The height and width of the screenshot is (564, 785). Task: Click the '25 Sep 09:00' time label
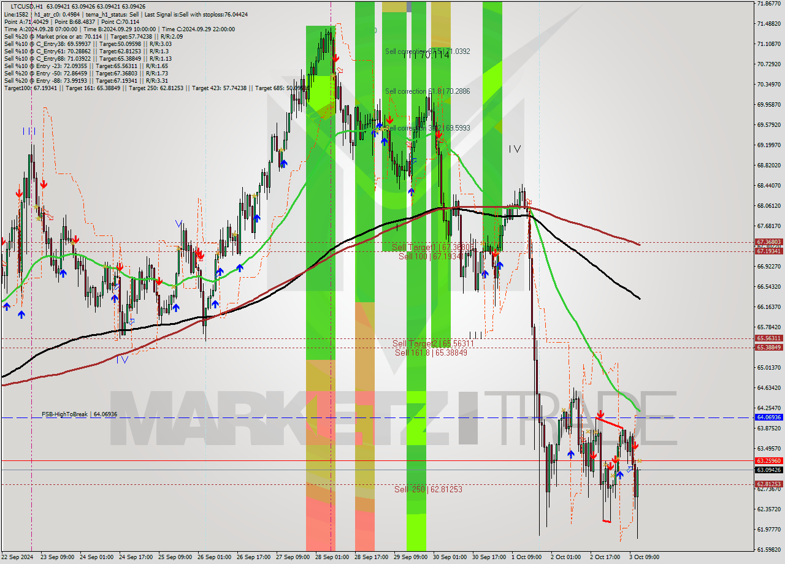click(x=175, y=557)
